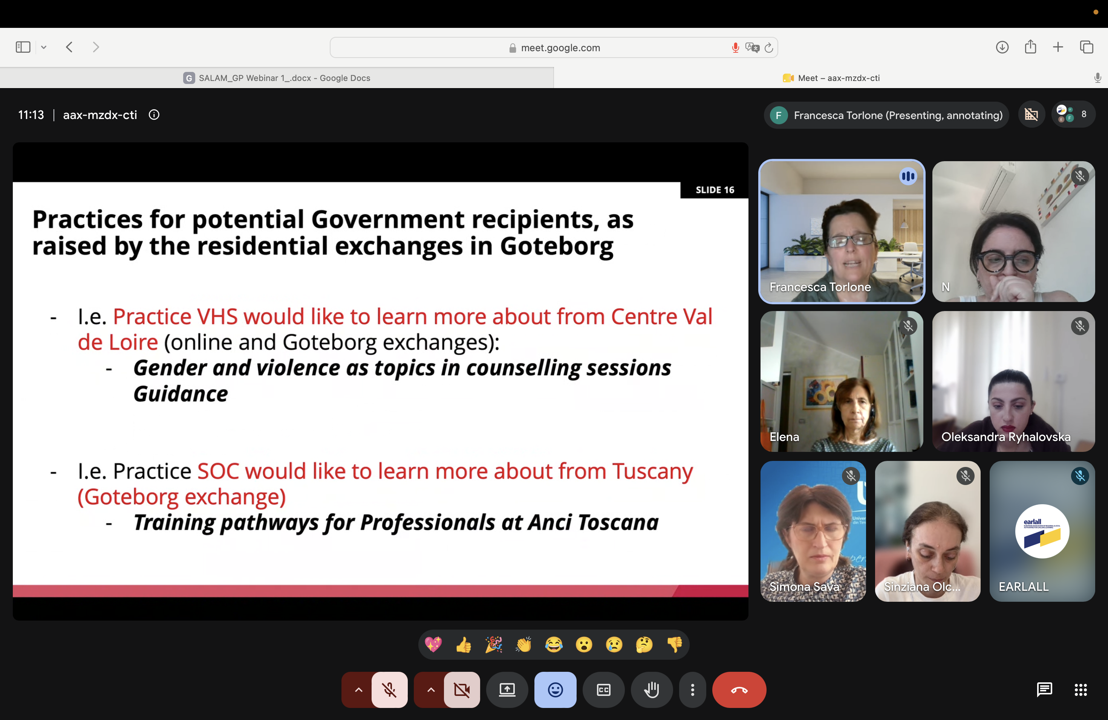Send crying face reaction
This screenshot has width=1108, height=720.
click(614, 644)
